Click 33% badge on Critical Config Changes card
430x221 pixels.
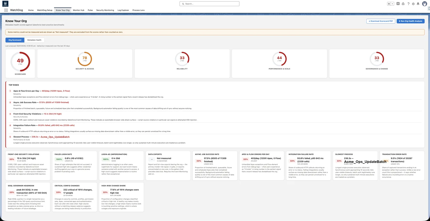(59, 192)
